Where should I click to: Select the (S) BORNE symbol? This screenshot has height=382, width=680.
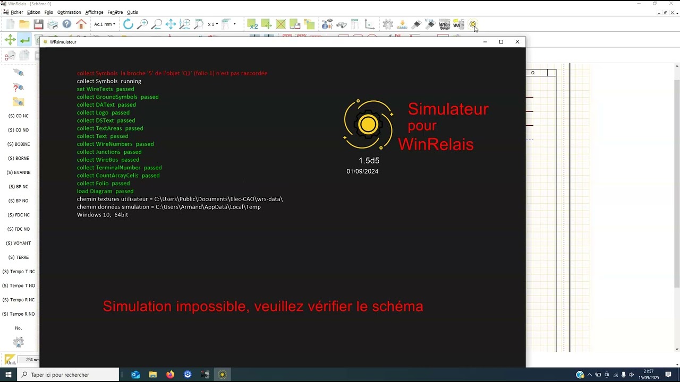point(19,159)
